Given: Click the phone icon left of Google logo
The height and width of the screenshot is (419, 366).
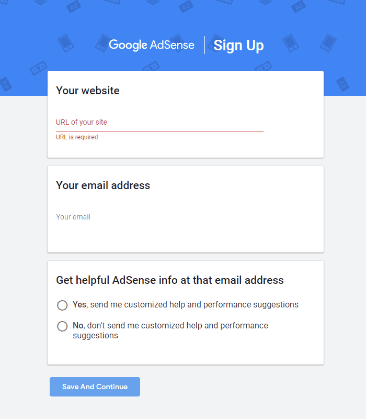Looking at the screenshot, I should 102,43.
